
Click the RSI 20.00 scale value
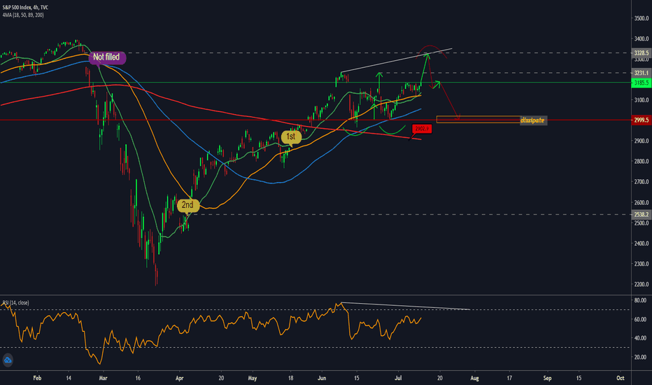tap(640, 357)
